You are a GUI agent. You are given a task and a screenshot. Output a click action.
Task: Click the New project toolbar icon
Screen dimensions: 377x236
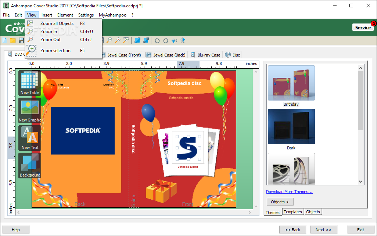tap(4, 40)
